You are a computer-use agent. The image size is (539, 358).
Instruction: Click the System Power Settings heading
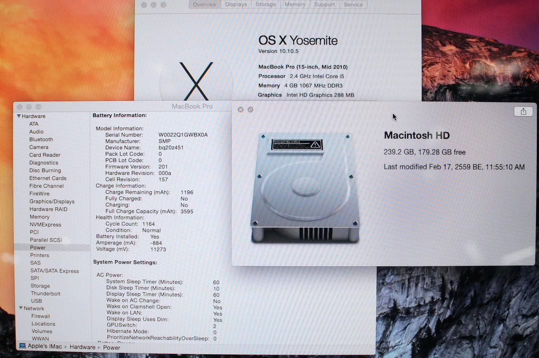[125, 262]
